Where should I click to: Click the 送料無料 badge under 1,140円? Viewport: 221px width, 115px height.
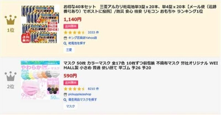pos(71,26)
